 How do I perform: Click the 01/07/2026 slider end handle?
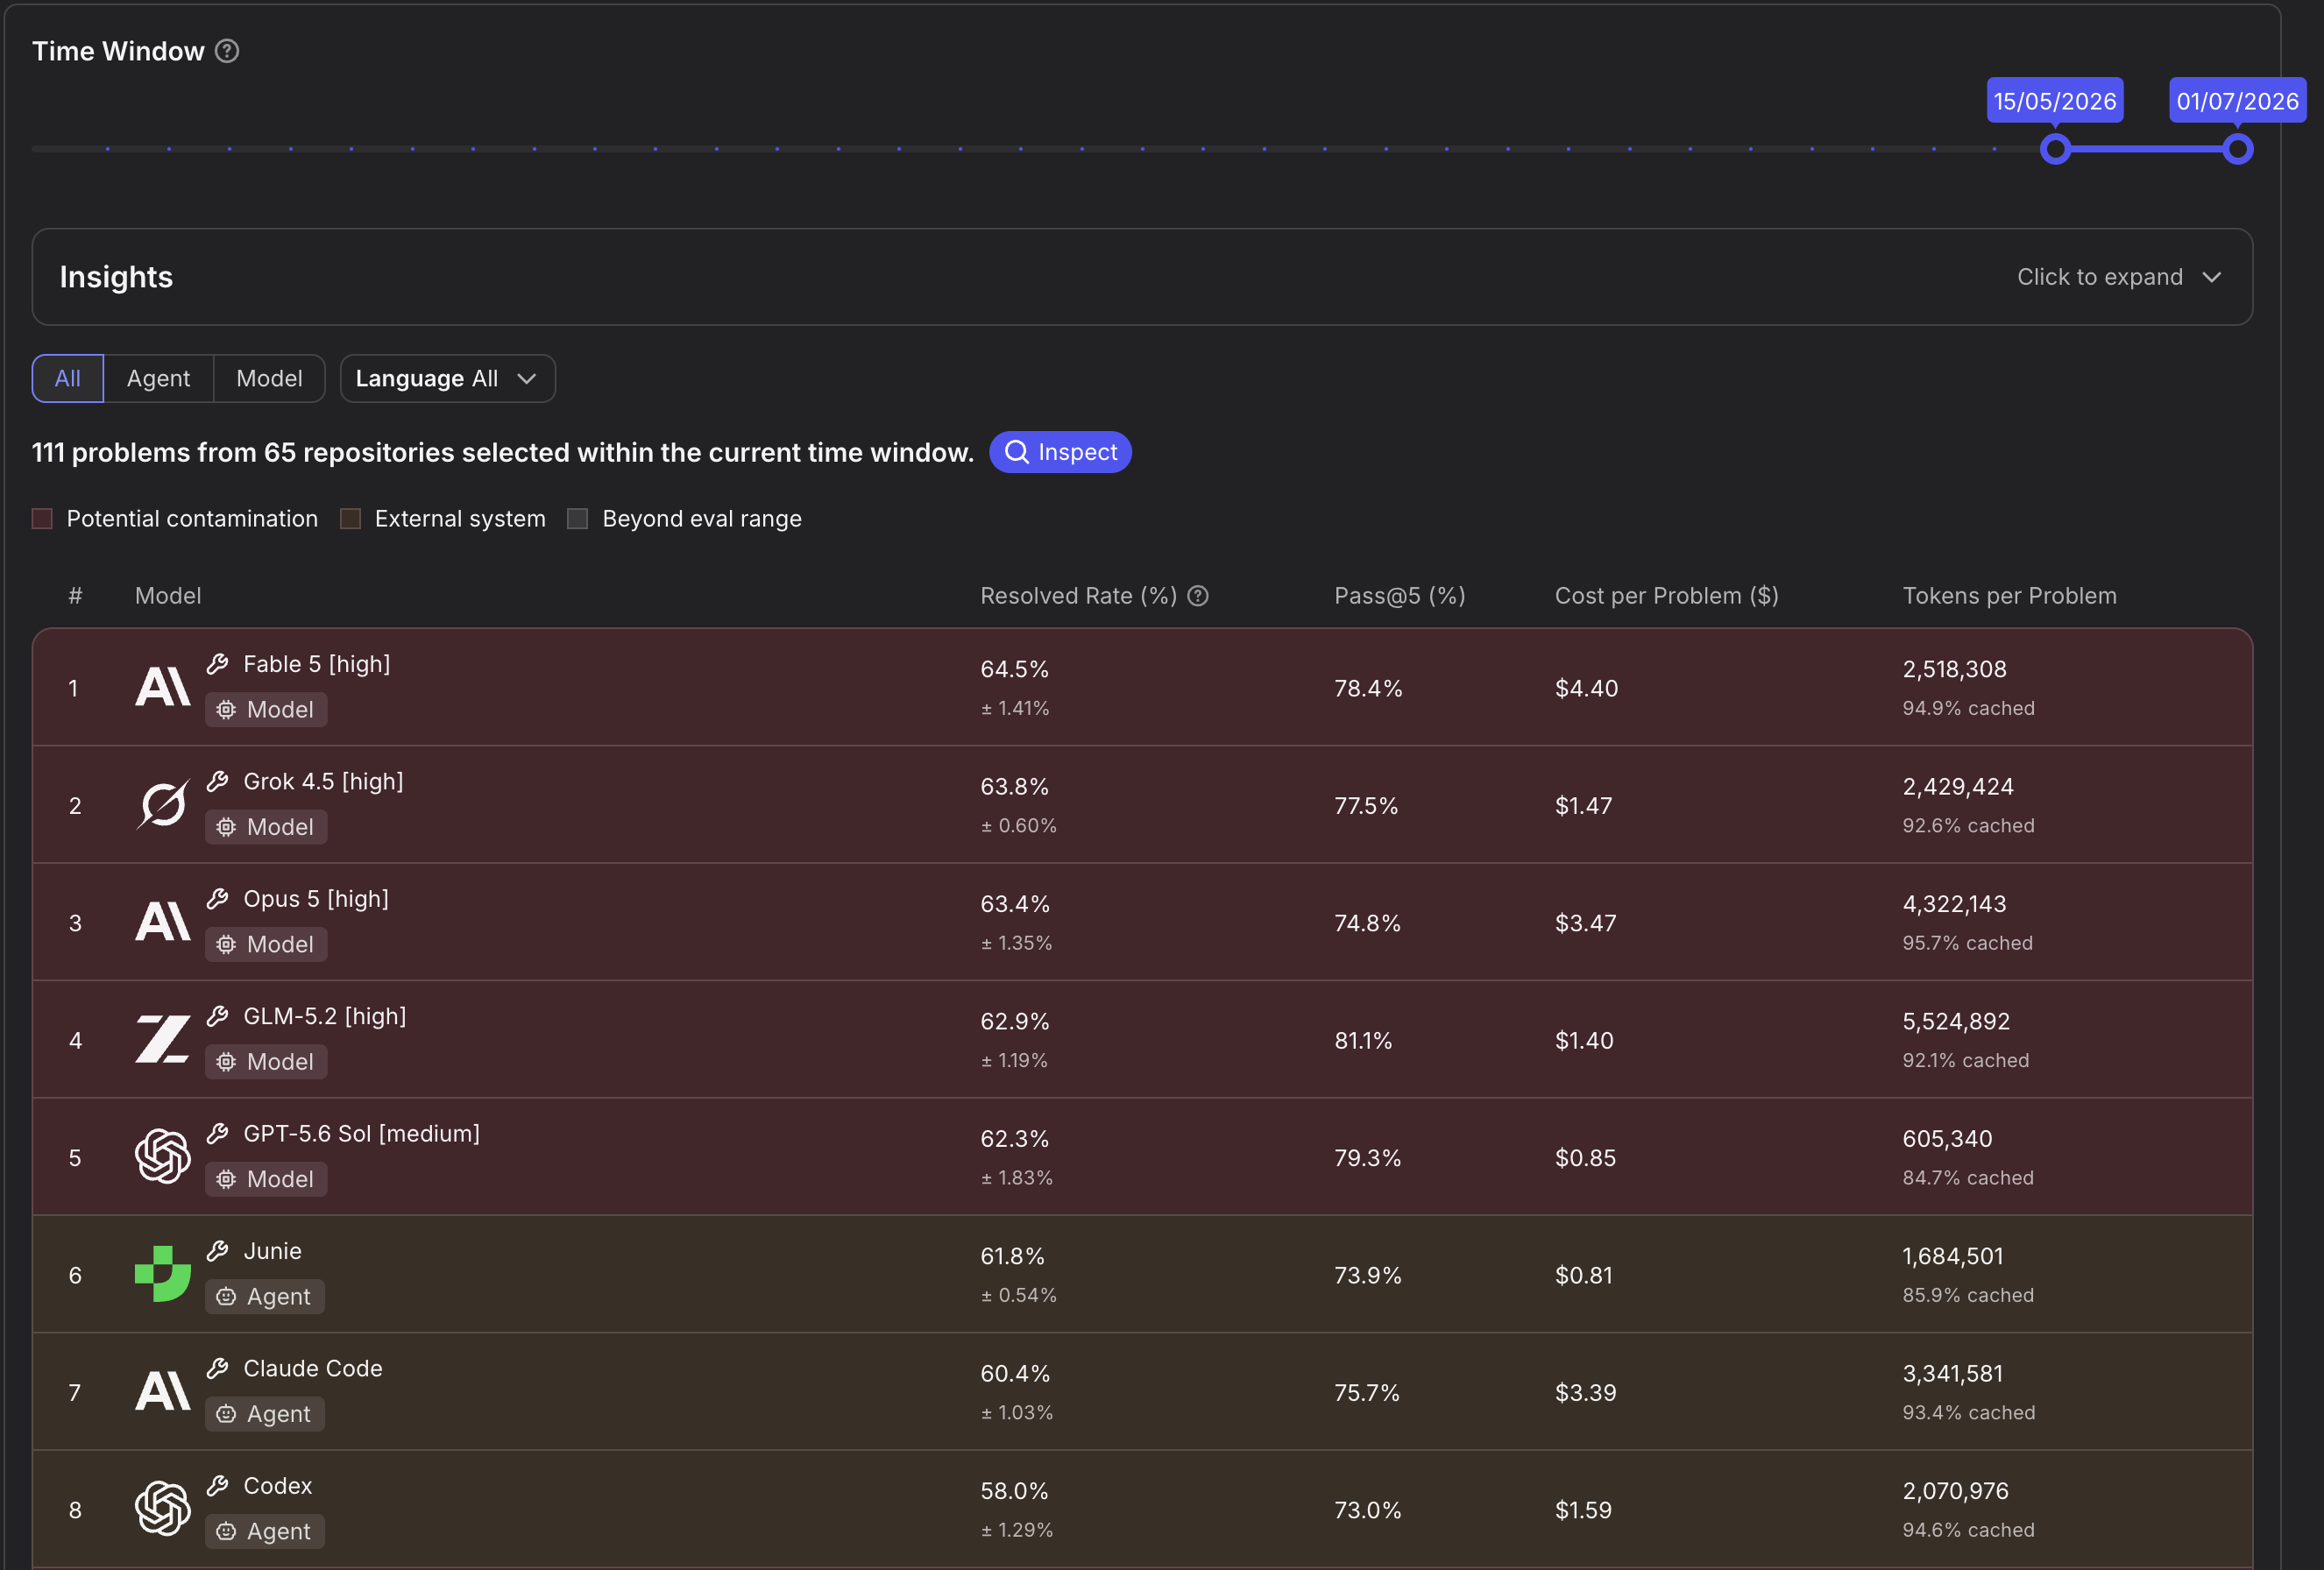pos(2237,149)
